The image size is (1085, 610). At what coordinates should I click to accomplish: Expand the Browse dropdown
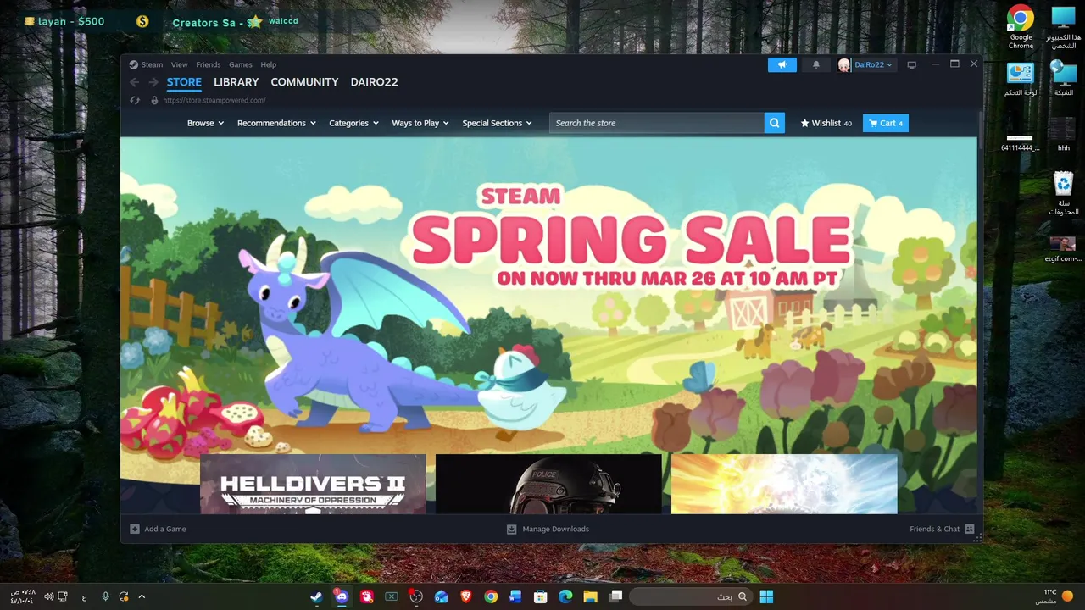(205, 123)
